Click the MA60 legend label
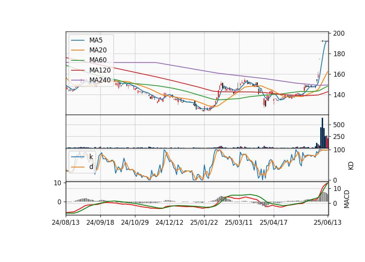The width and height of the screenshot is (365, 262). 98,60
